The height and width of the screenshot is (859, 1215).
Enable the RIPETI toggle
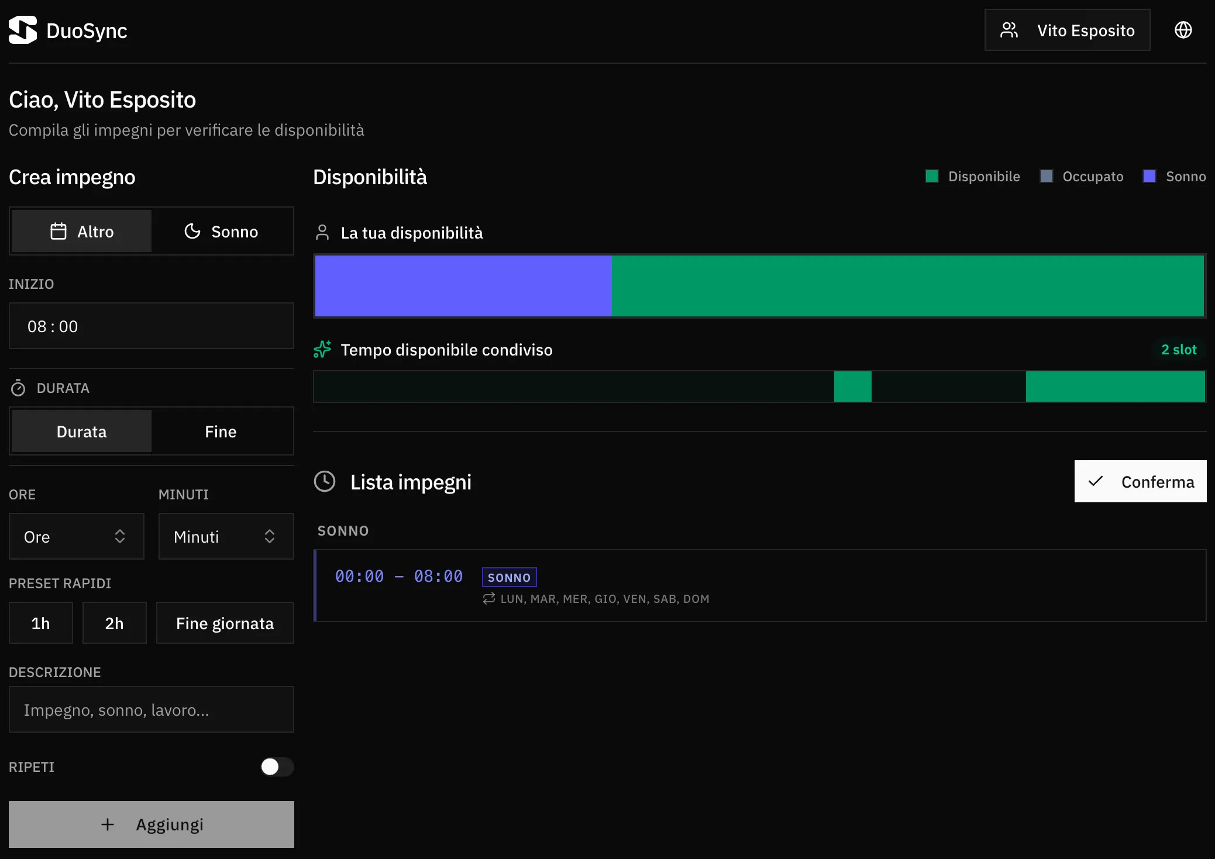coord(277,767)
